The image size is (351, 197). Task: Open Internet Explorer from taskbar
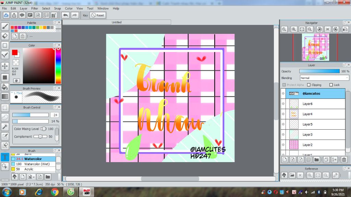coord(38,192)
